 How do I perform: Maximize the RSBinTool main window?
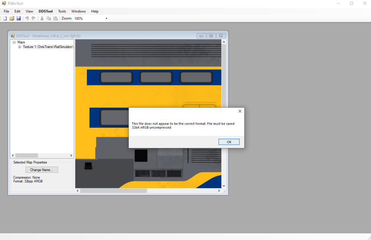(x=352, y=3)
